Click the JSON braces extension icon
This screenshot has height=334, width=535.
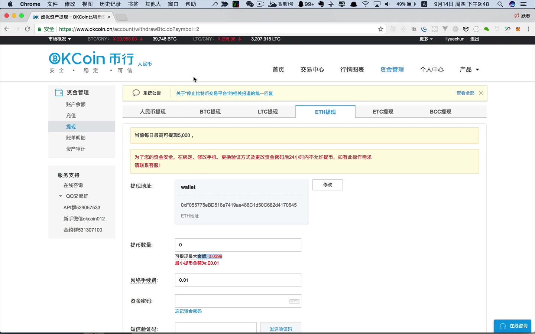[476, 29]
